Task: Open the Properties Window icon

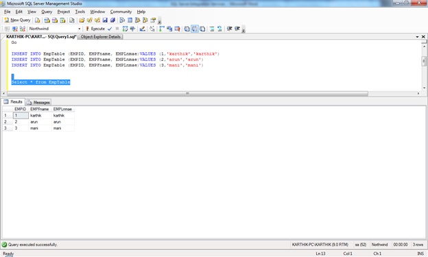Action: (153, 20)
